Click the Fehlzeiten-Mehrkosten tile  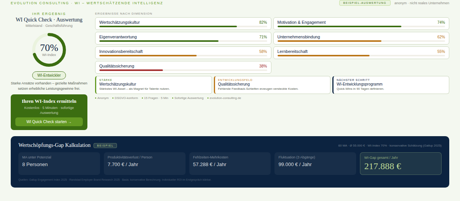pyautogui.click(x=230, y=163)
